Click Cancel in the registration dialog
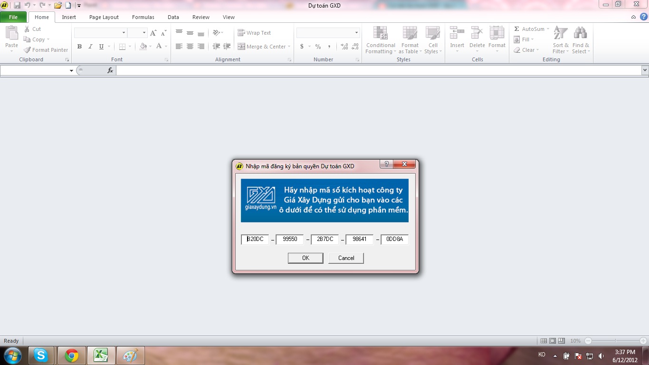The image size is (649, 365). point(346,258)
